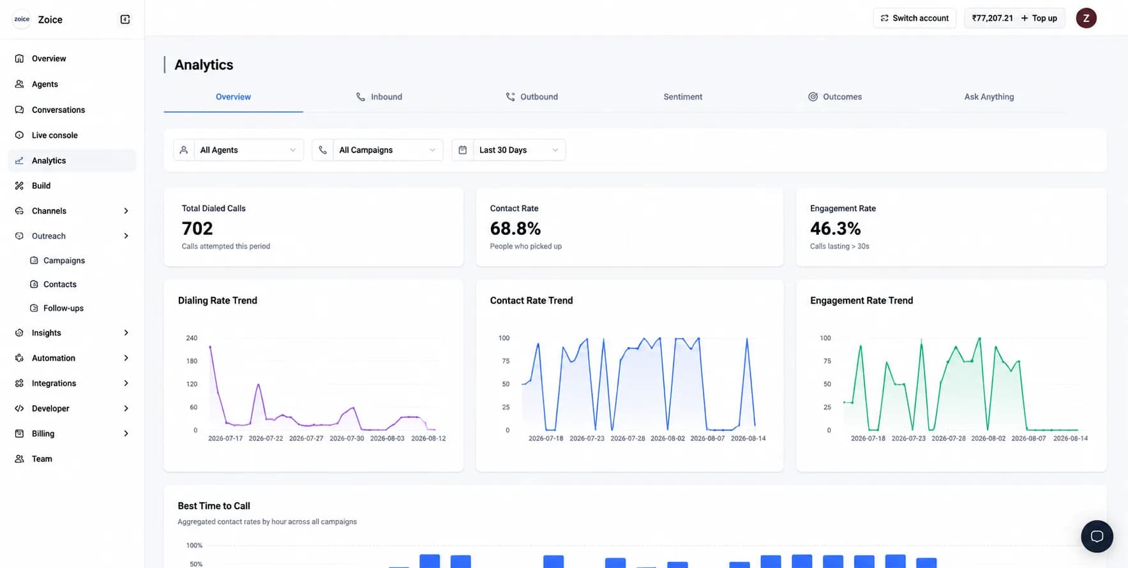This screenshot has height=568, width=1128.
Task: Click the 68.8% Contact Rate value
Action: pos(515,228)
